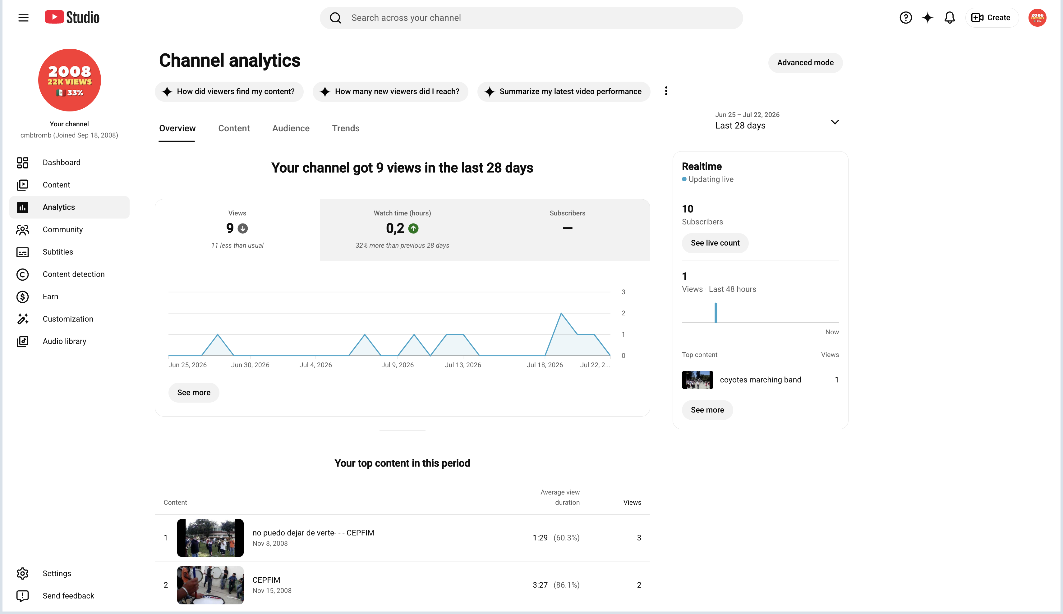Click the Analytics sidebar icon

[x=22, y=207]
